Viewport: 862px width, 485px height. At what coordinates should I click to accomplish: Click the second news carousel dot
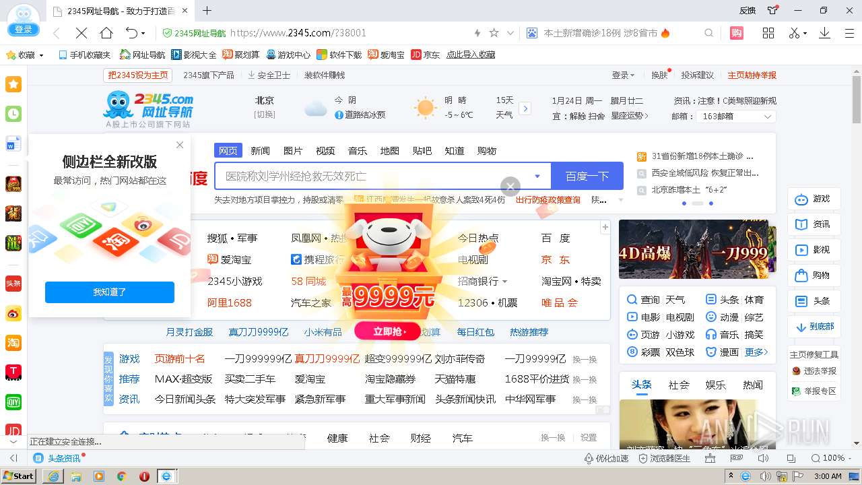pyautogui.click(x=698, y=203)
